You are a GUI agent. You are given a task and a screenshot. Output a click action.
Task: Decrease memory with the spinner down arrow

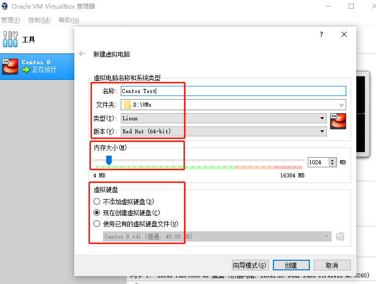[x=333, y=164]
